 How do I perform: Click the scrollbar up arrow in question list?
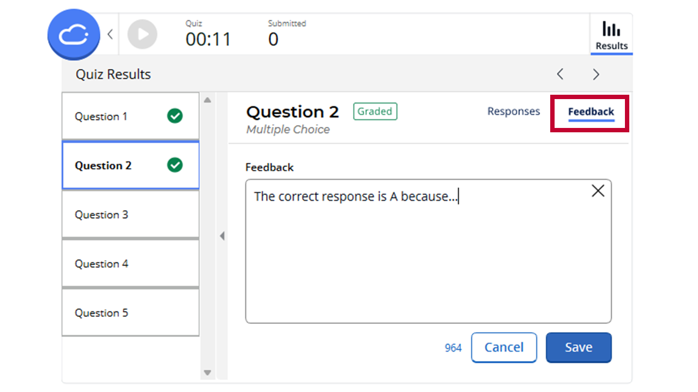(207, 100)
